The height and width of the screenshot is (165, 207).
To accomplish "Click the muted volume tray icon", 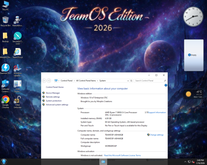I will click(193, 162).
